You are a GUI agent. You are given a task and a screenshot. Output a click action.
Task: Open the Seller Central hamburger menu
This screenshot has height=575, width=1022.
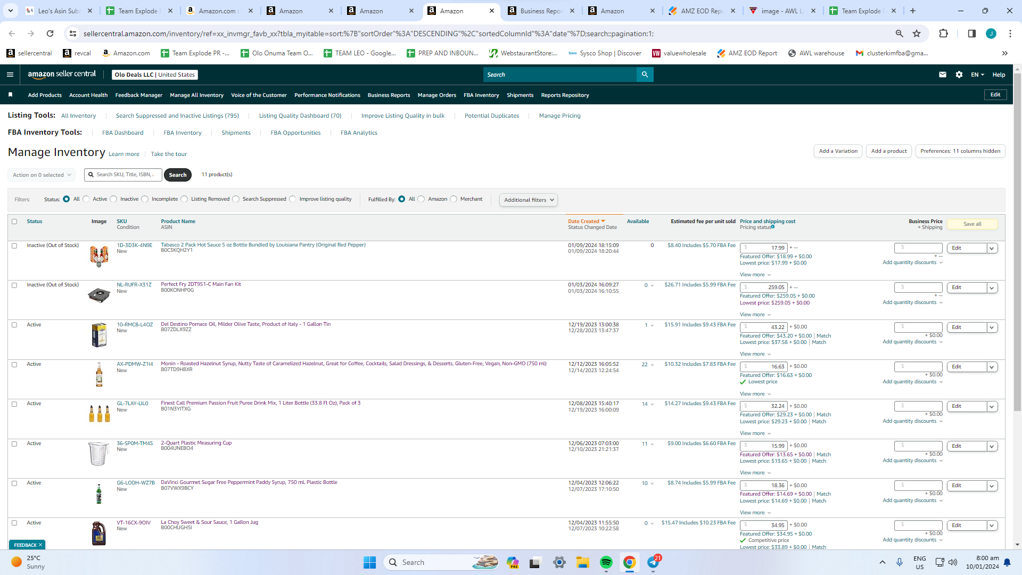click(10, 75)
